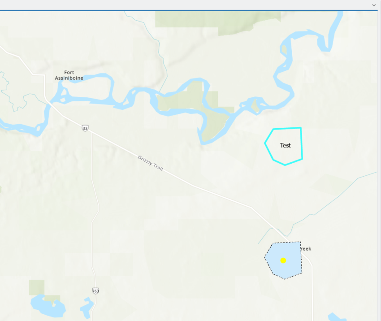This screenshot has height=321, width=381.
Task: Expand the chevron at top-right corner
Action: 374,5
